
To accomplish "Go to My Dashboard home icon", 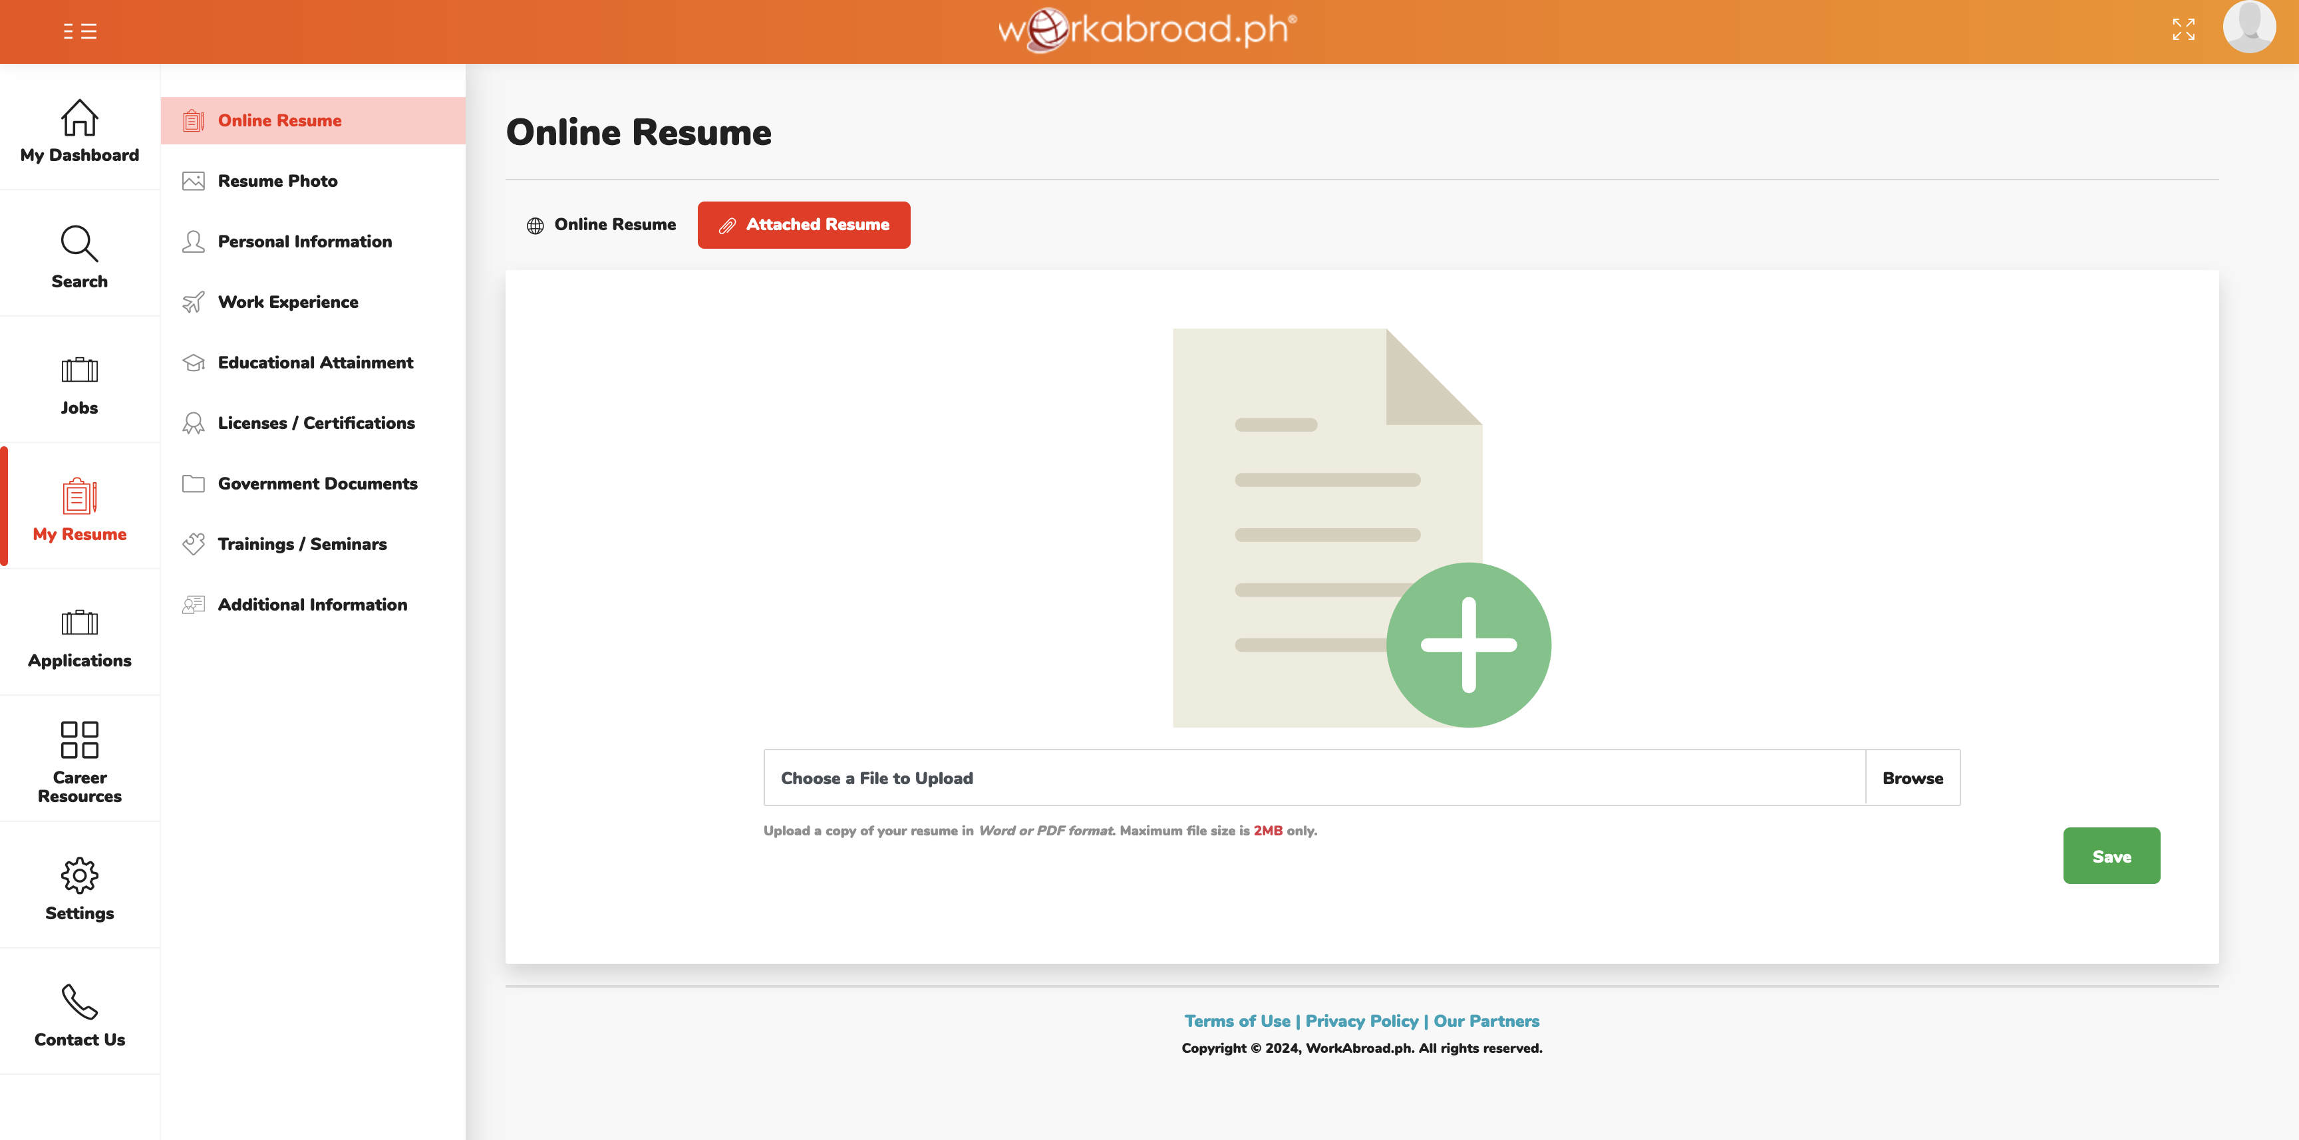I will 79,118.
